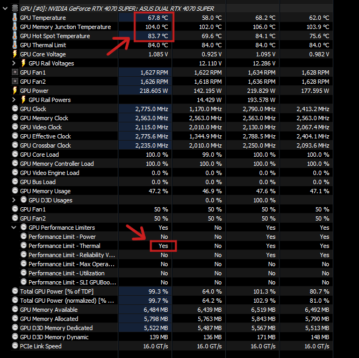
Task: Click clock icon beside GPU Effective Clock
Action: [x=15, y=136]
